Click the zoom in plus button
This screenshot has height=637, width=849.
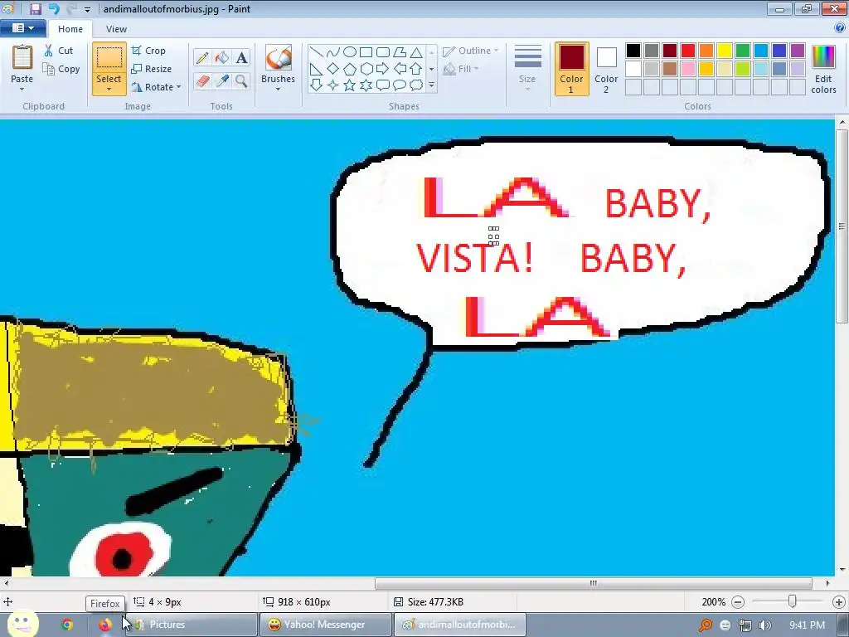coord(839,602)
